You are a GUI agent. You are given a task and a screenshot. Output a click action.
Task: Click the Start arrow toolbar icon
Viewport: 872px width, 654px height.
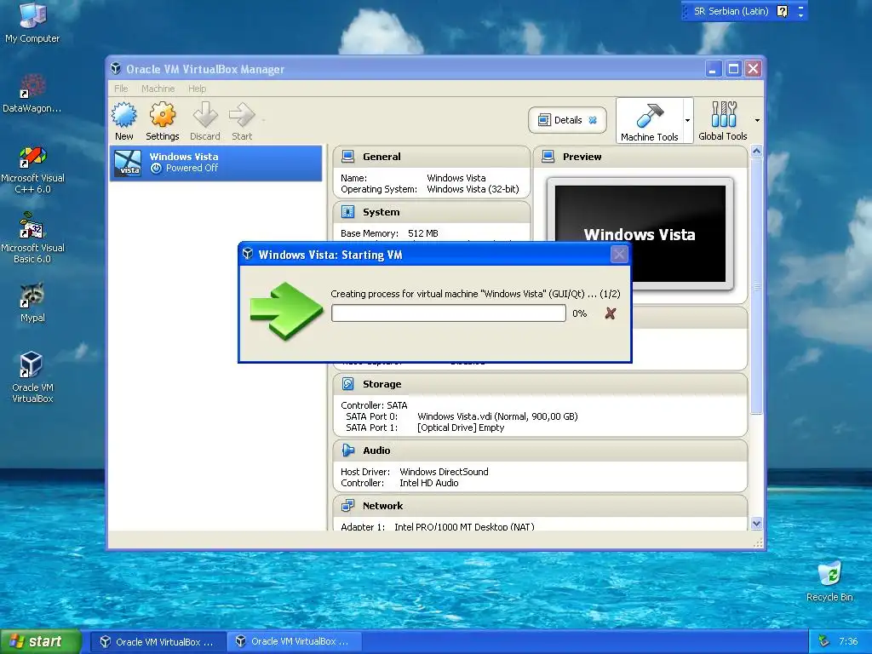242,115
